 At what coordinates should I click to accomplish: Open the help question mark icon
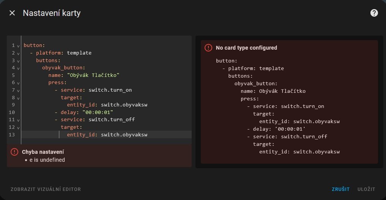[x=374, y=13]
